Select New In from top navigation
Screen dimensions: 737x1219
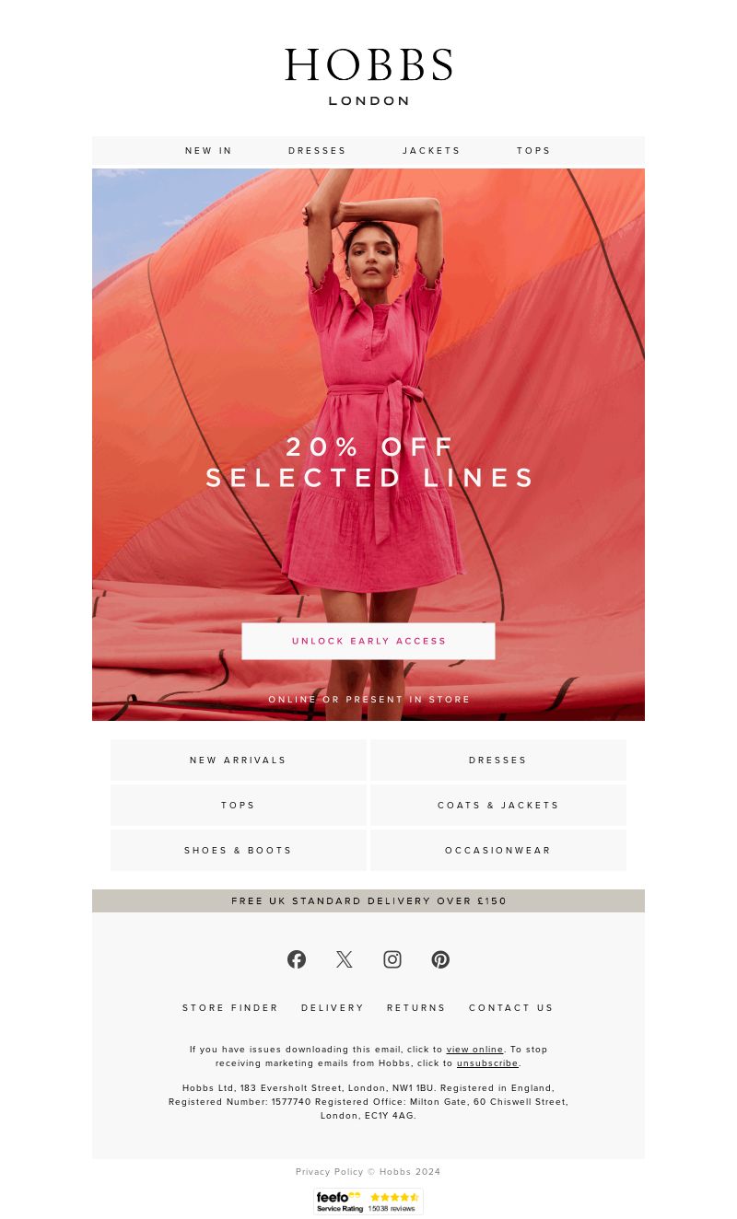pyautogui.click(x=209, y=151)
